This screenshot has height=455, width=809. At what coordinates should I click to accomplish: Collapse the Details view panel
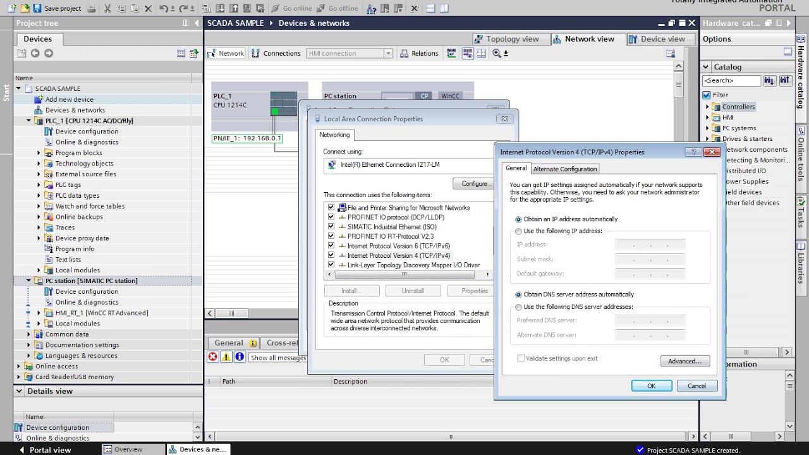(20, 391)
